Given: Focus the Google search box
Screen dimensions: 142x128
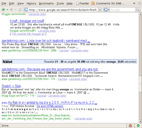Looking at the screenshot, I should 122,10.
